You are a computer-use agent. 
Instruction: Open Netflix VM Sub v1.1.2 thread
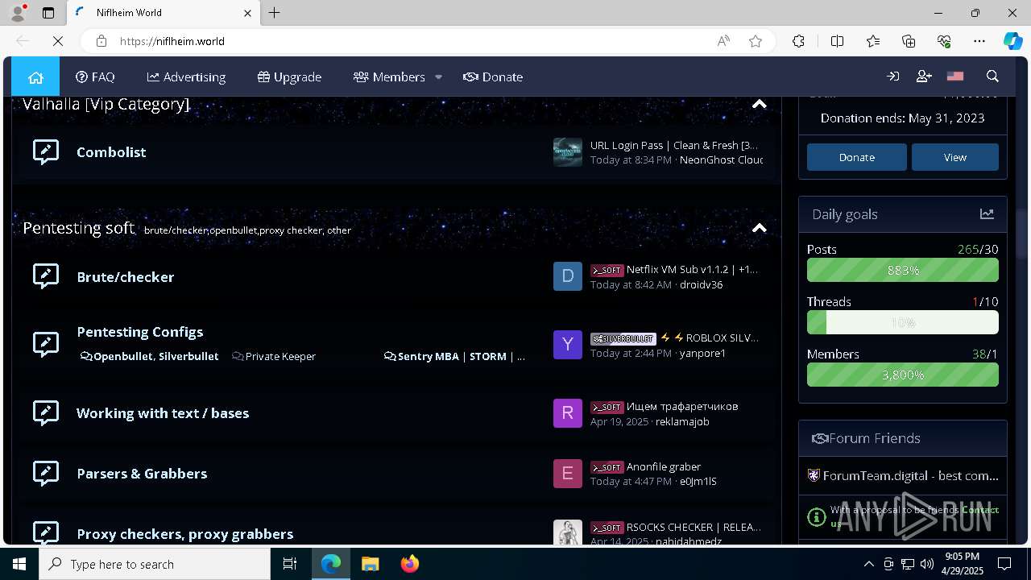pos(692,269)
